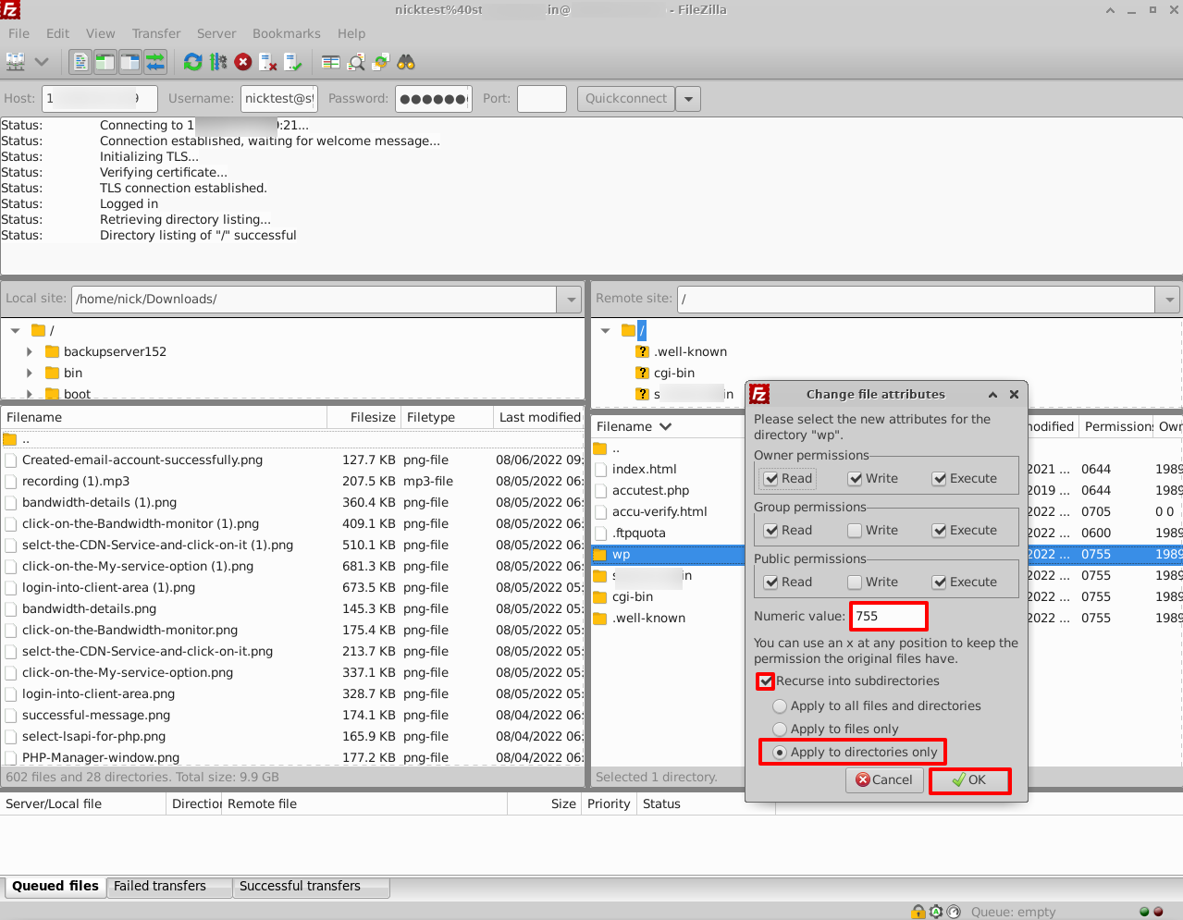1183x920 pixels.
Task: Select accutest.php in remote file list
Action: 650,491
